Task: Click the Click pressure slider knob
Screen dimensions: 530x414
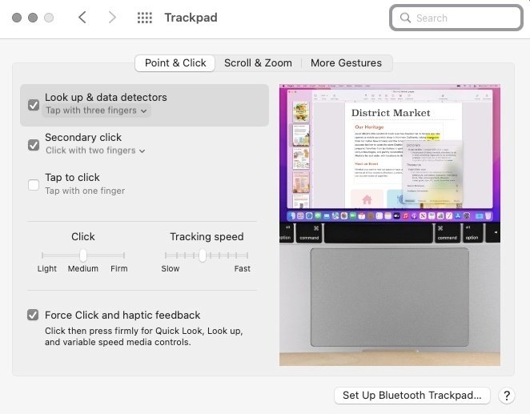Action: click(x=83, y=255)
